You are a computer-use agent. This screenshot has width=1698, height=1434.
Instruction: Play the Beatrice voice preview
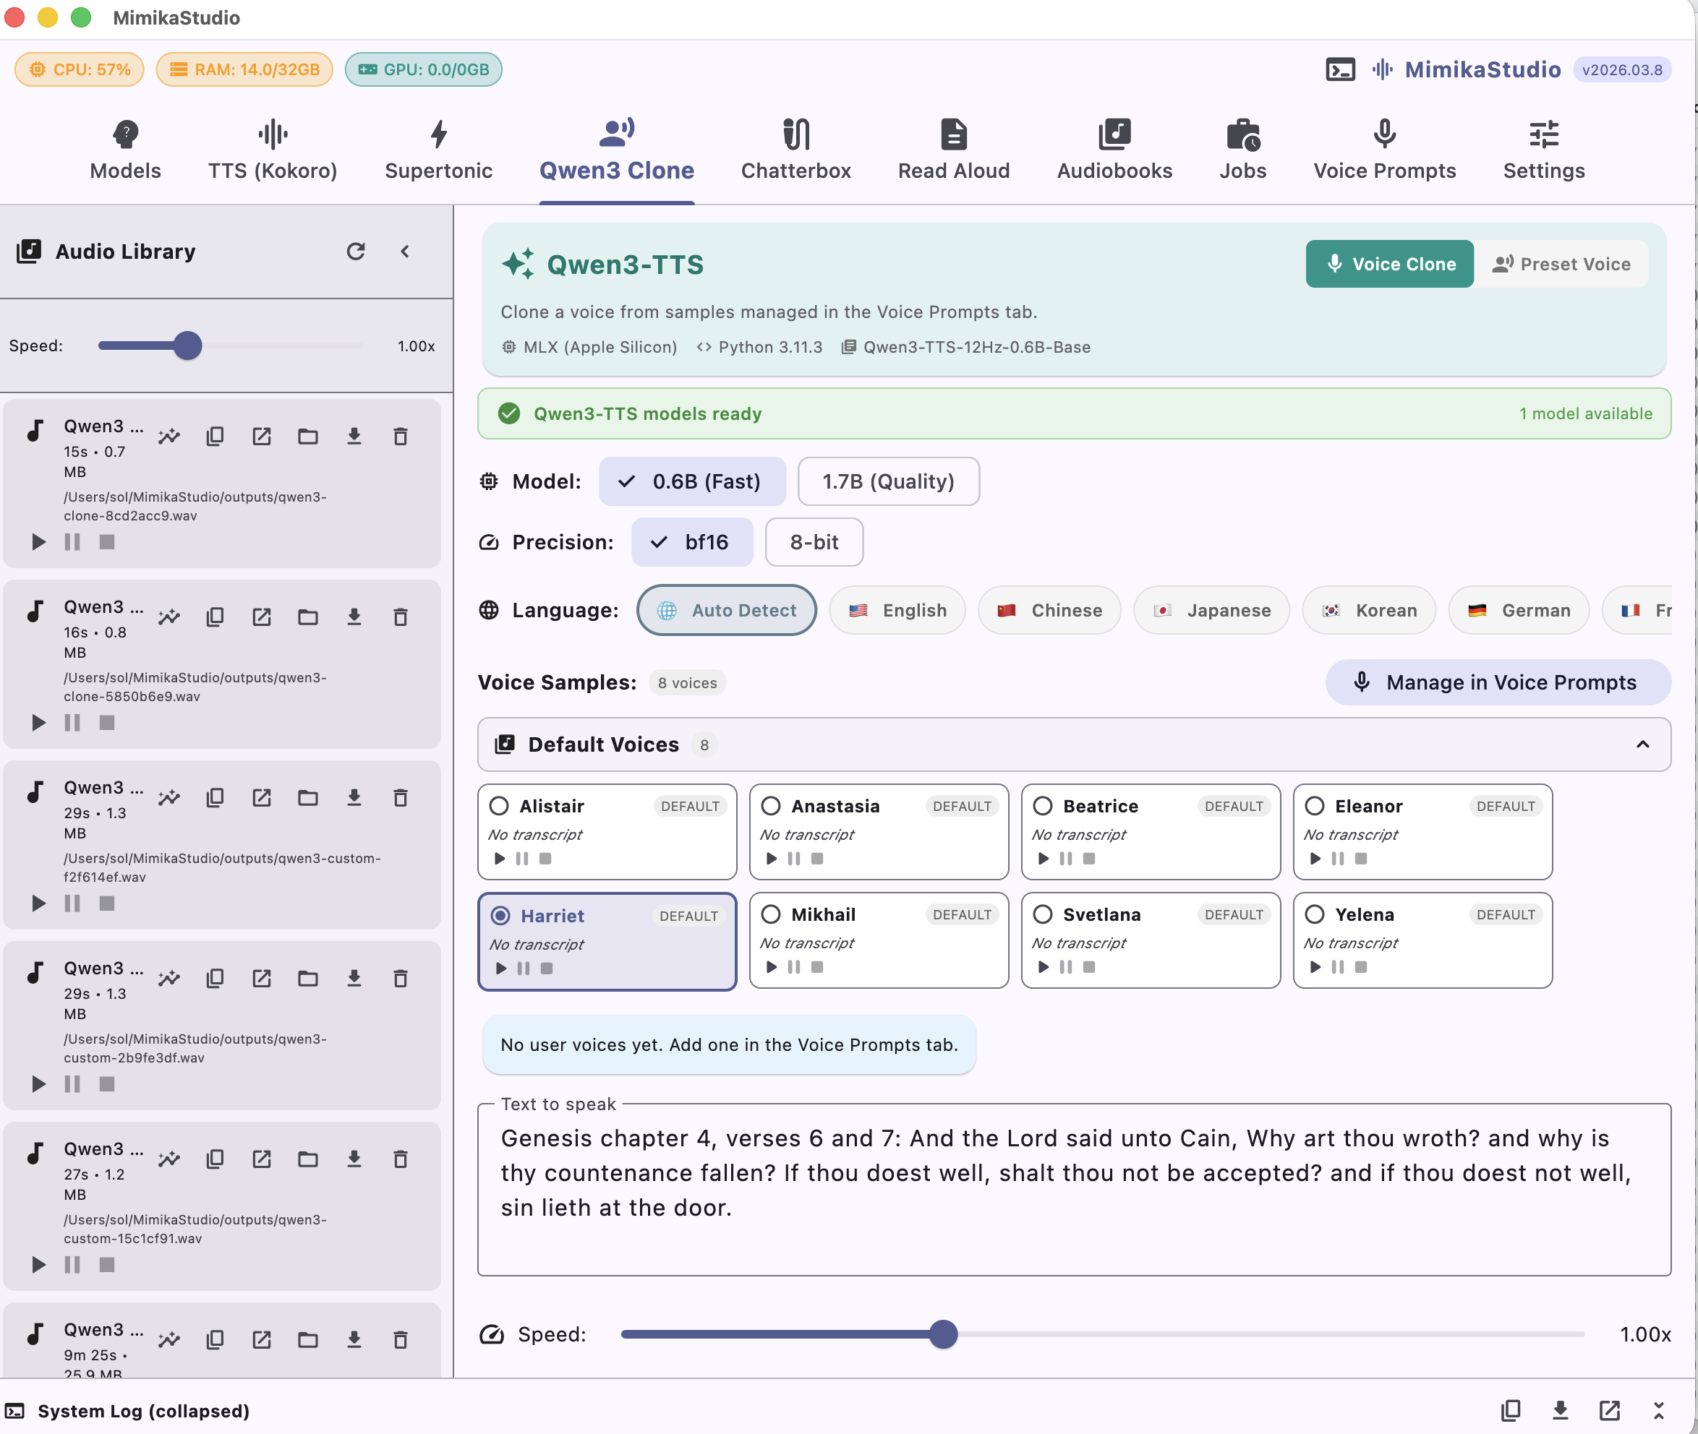coord(1044,859)
